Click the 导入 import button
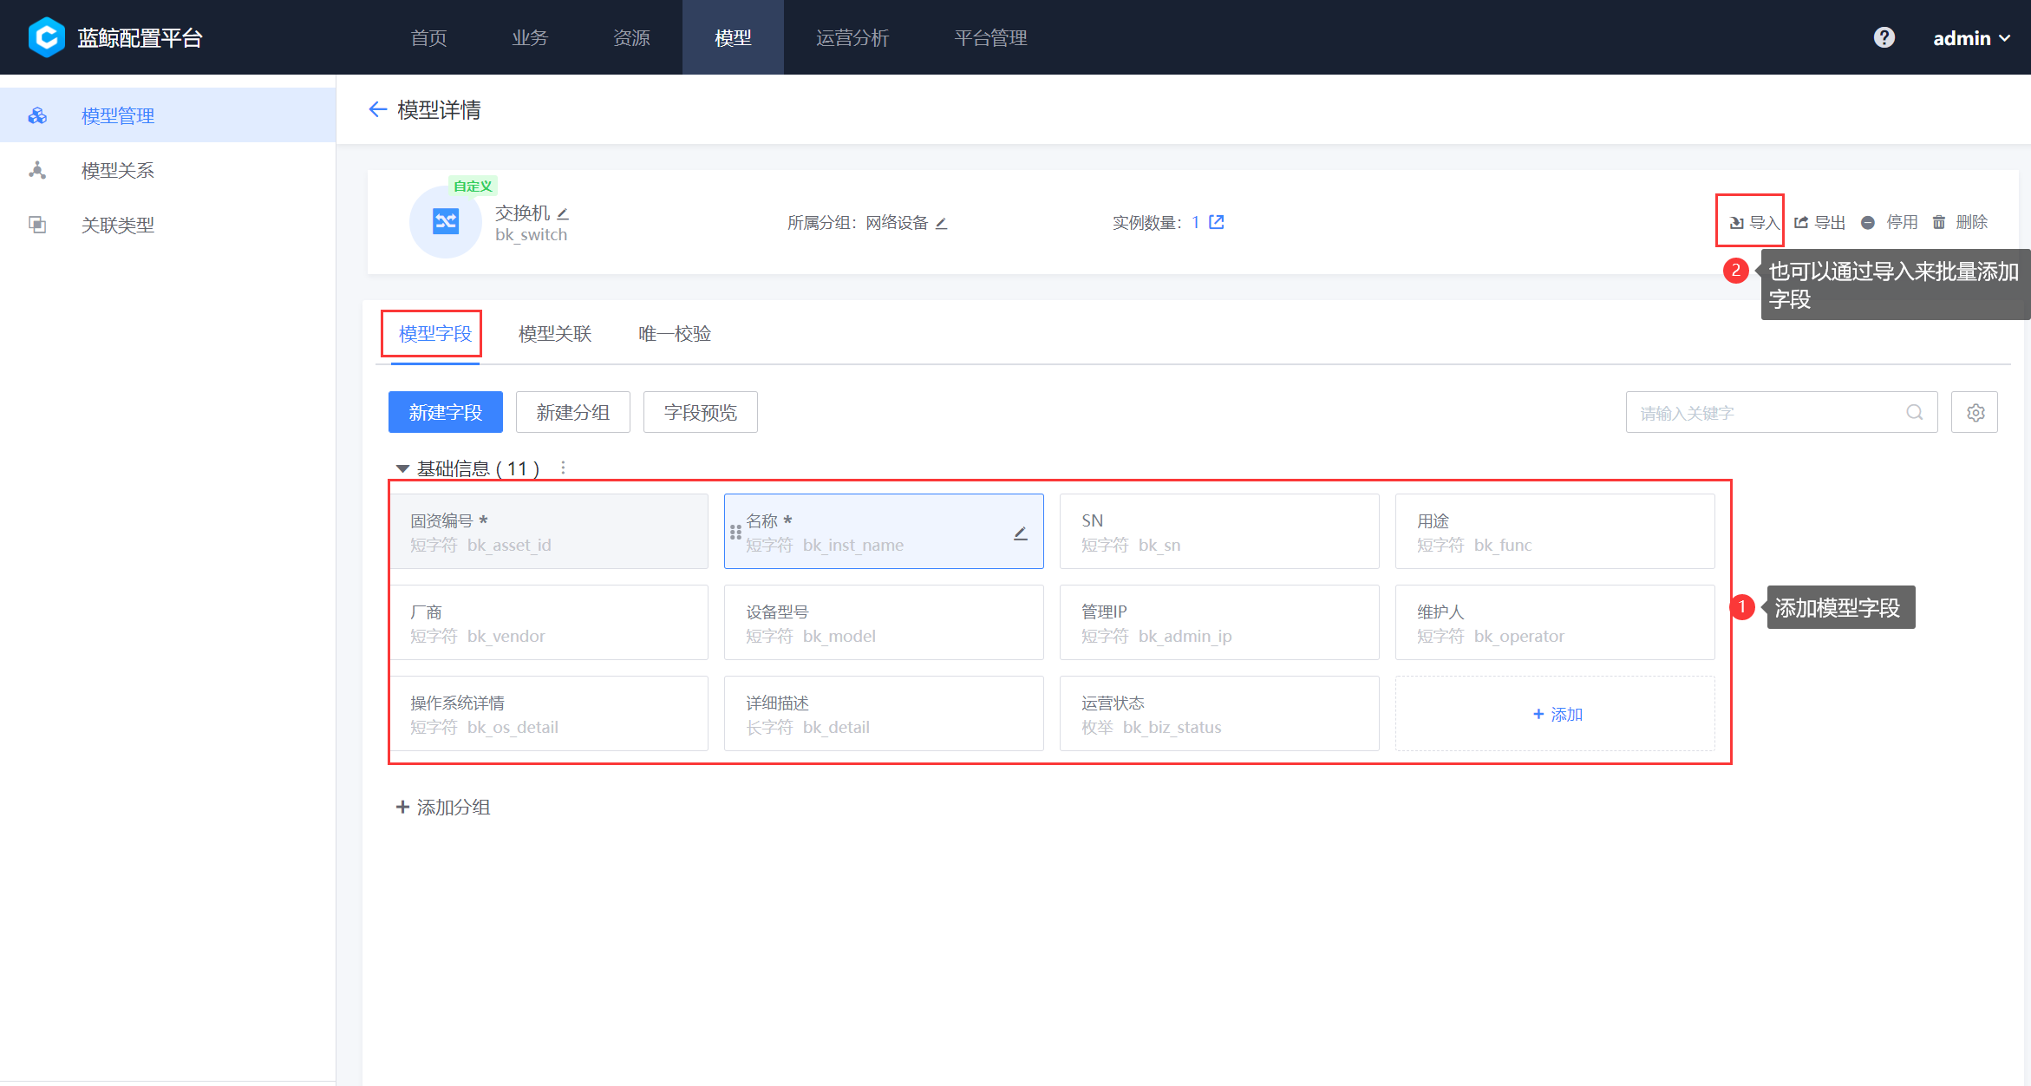The width and height of the screenshot is (2031, 1086). click(1753, 222)
